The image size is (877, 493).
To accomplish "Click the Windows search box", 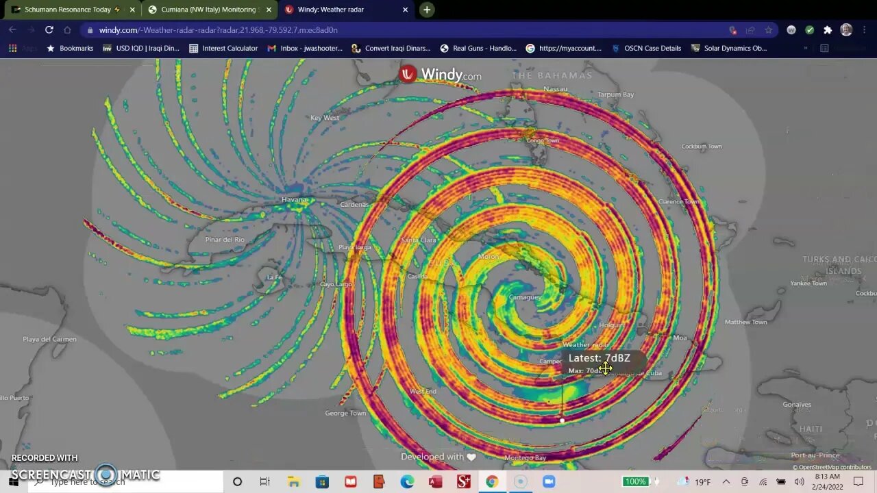I will tap(126, 482).
